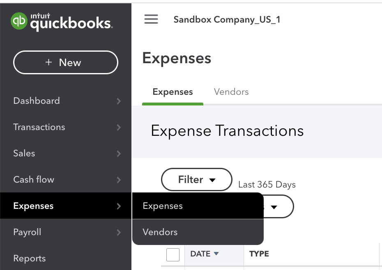Open the hamburger navigation menu

coord(151,19)
